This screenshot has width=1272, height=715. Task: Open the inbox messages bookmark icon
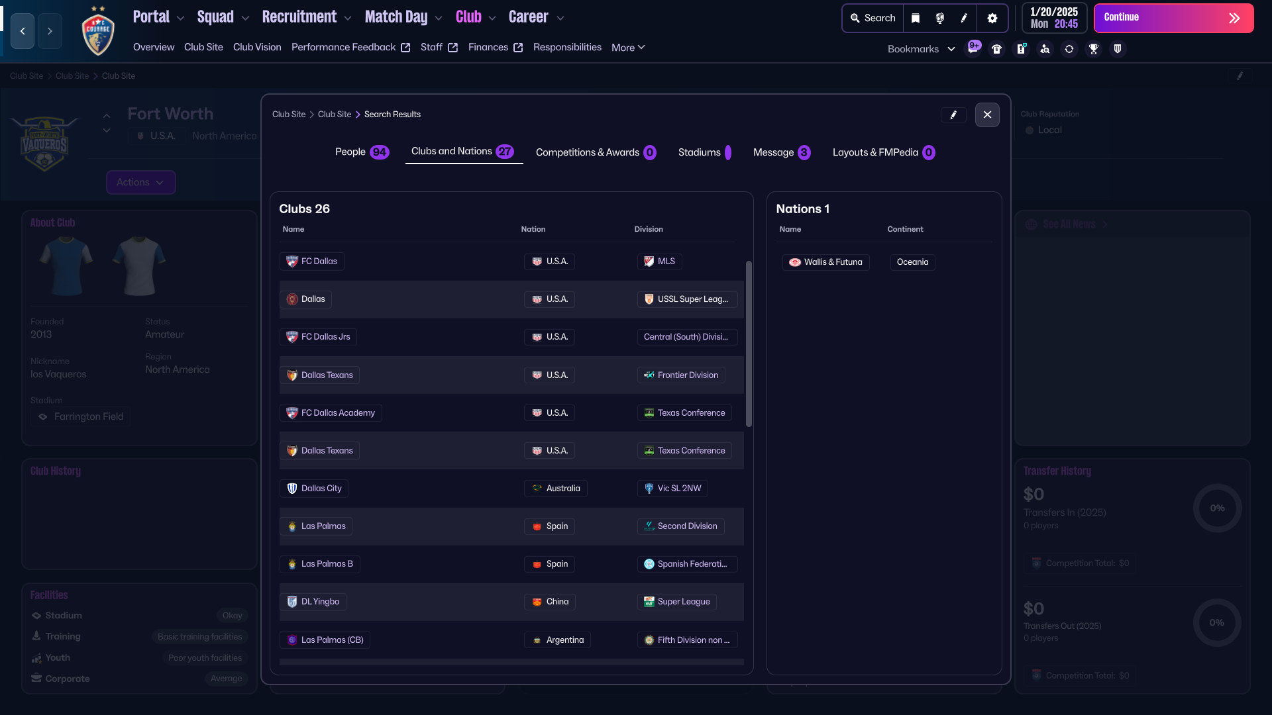(x=973, y=48)
